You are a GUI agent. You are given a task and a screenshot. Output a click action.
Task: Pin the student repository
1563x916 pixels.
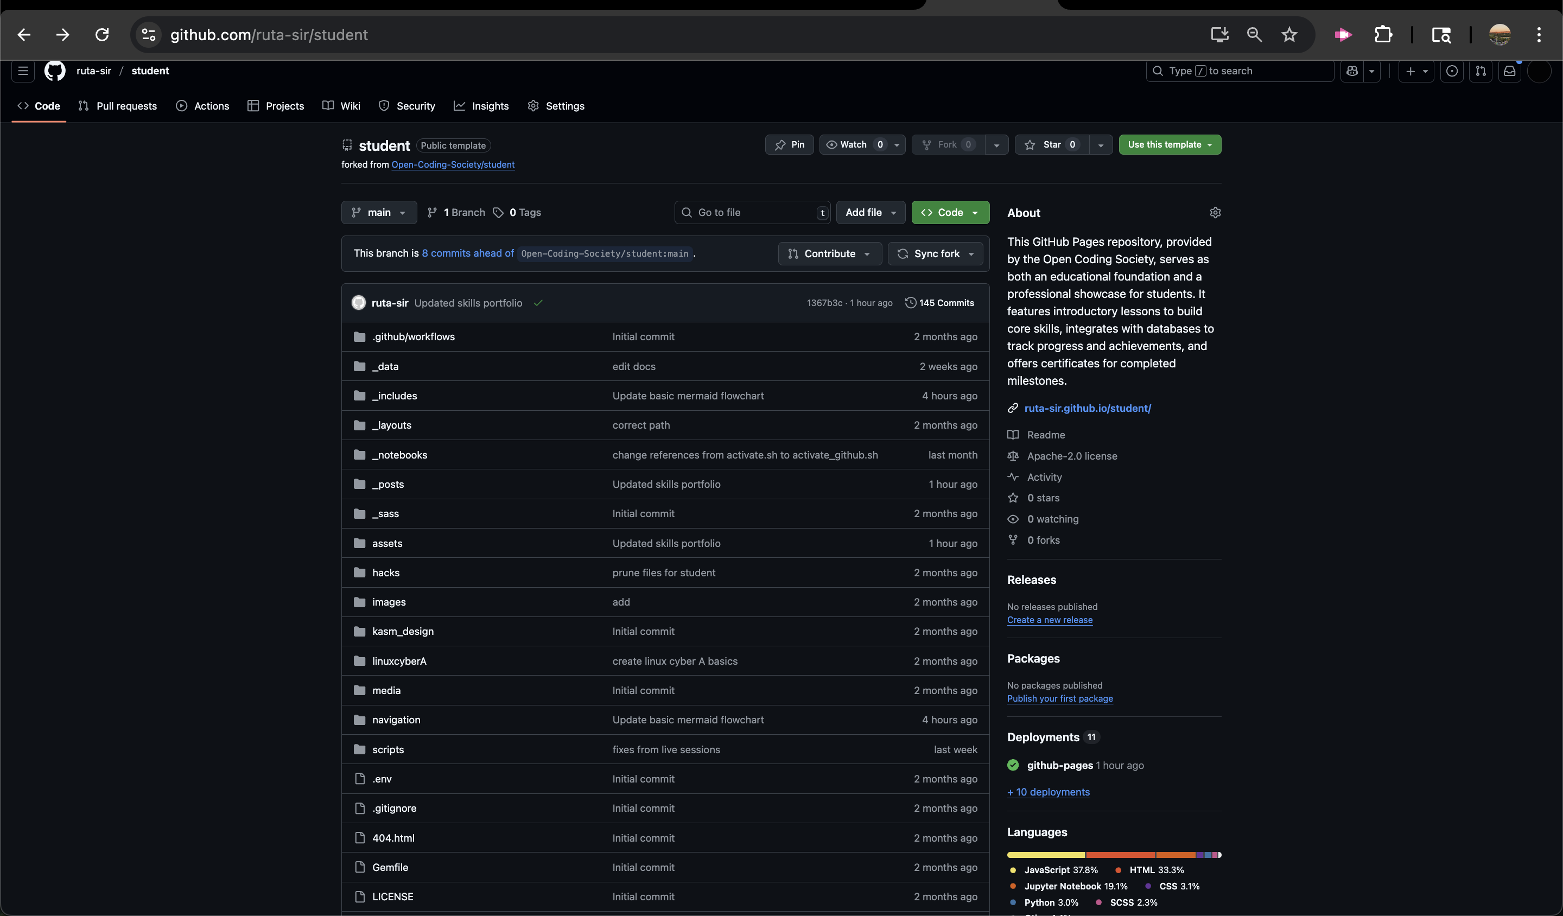pyautogui.click(x=789, y=144)
